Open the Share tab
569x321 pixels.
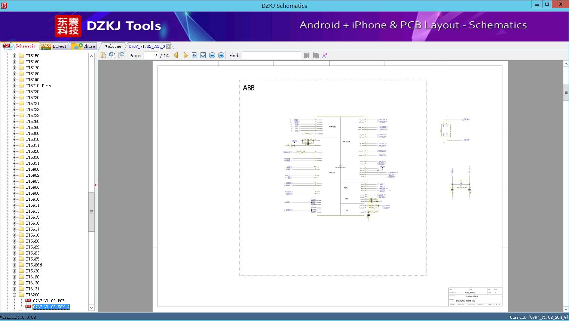83,46
